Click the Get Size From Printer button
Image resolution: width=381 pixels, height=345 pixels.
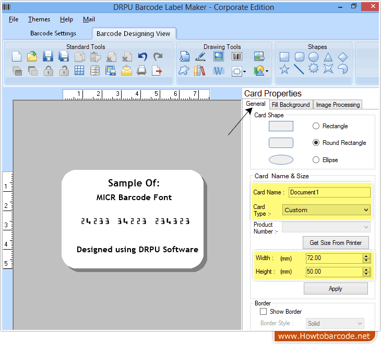click(x=336, y=243)
